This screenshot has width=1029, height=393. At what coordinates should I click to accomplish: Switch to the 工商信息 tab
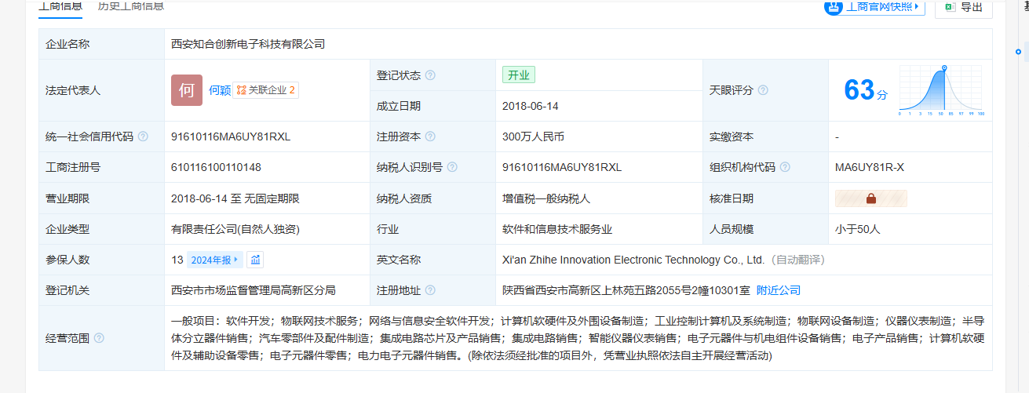(x=60, y=6)
